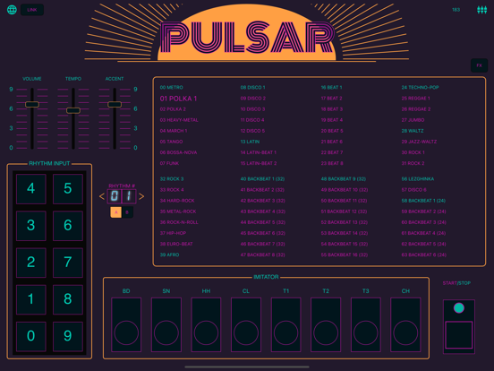Tap rhythm input key 5
494x371 pixels.
pos(68,189)
